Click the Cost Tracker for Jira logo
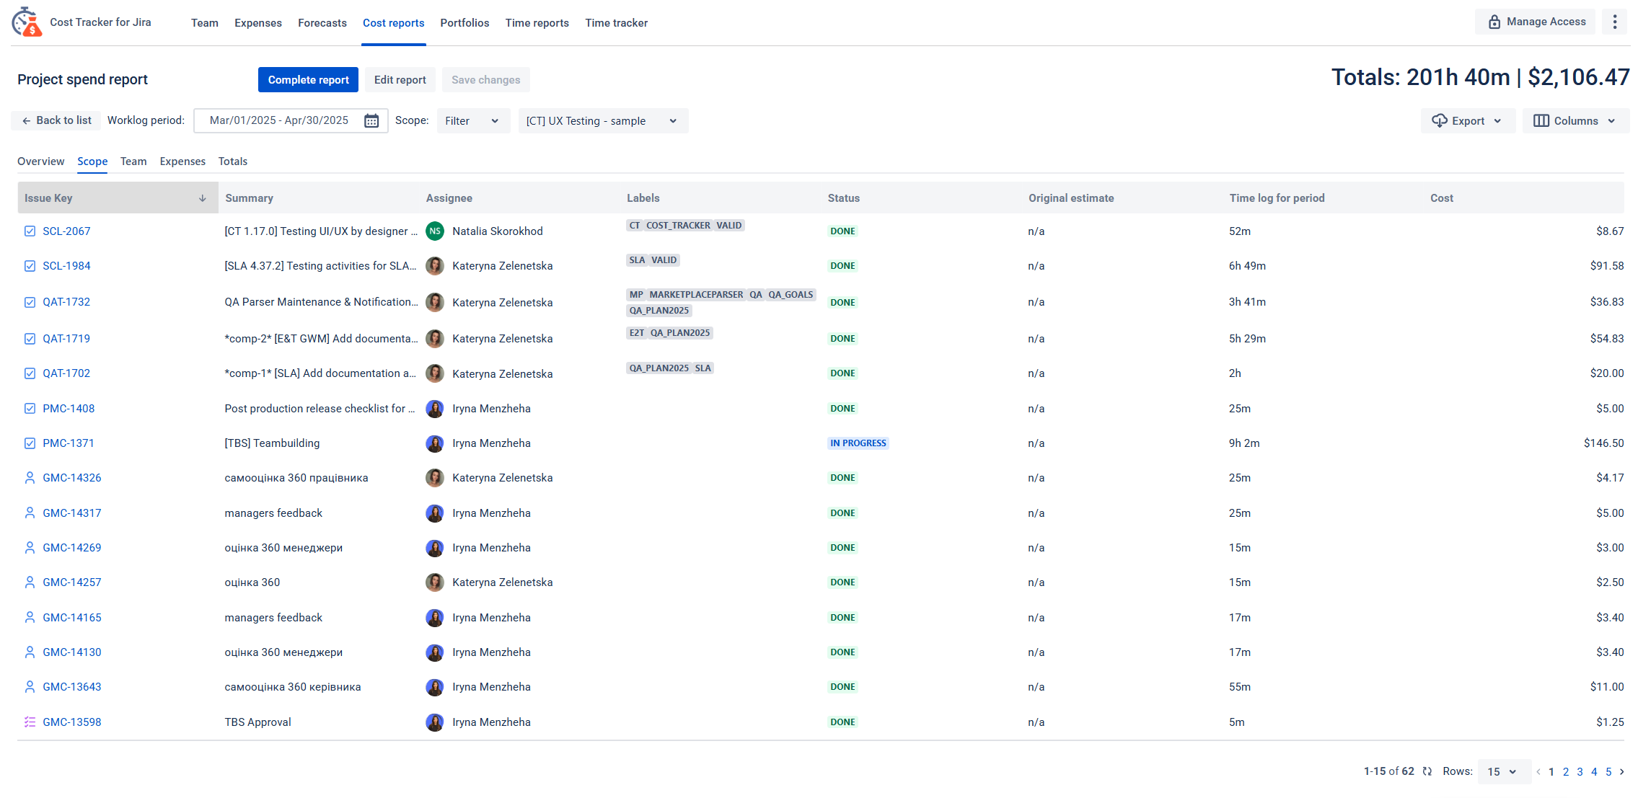Viewport: 1638px width, 798px height. coord(27,22)
